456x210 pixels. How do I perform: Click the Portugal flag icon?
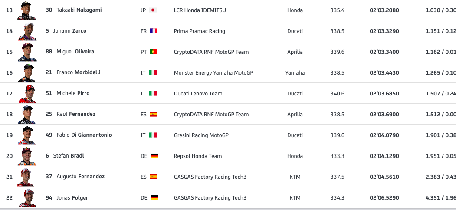[154, 52]
